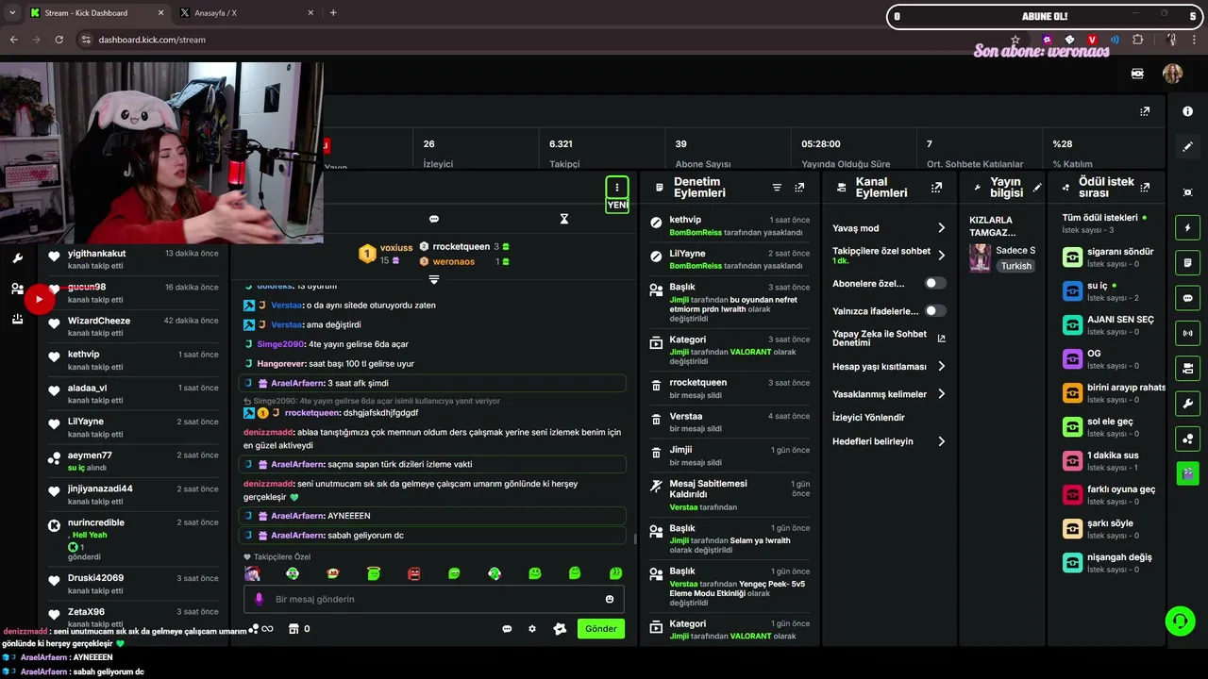Click WizardCheeze follower activity entry
1208x679 pixels.
click(x=134, y=326)
